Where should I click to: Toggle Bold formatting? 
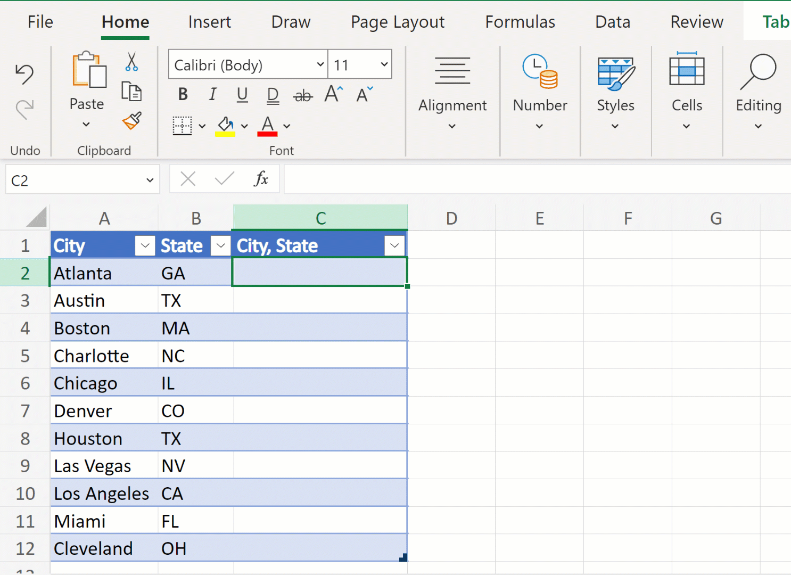pos(183,95)
